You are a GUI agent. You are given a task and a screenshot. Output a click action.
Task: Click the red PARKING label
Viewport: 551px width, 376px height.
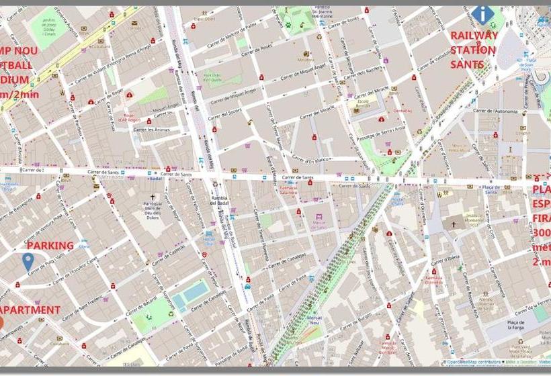click(x=50, y=246)
